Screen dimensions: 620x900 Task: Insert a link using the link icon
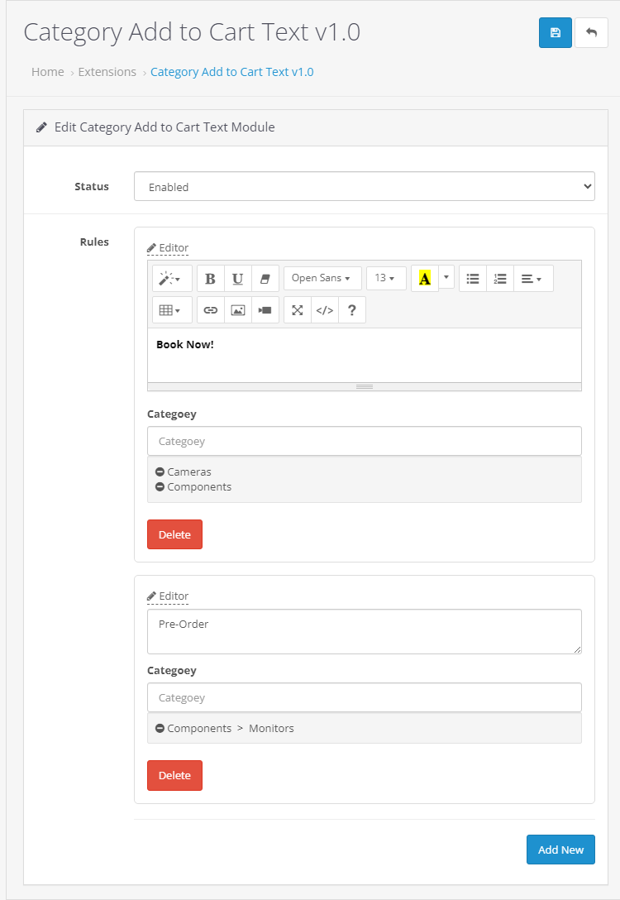pos(210,309)
